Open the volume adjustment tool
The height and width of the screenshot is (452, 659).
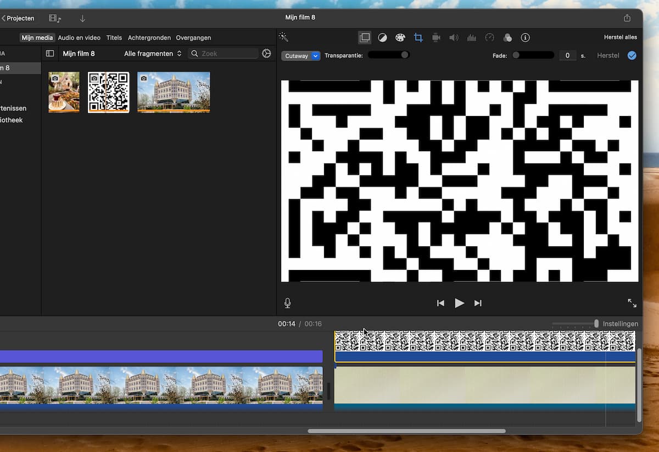point(454,37)
